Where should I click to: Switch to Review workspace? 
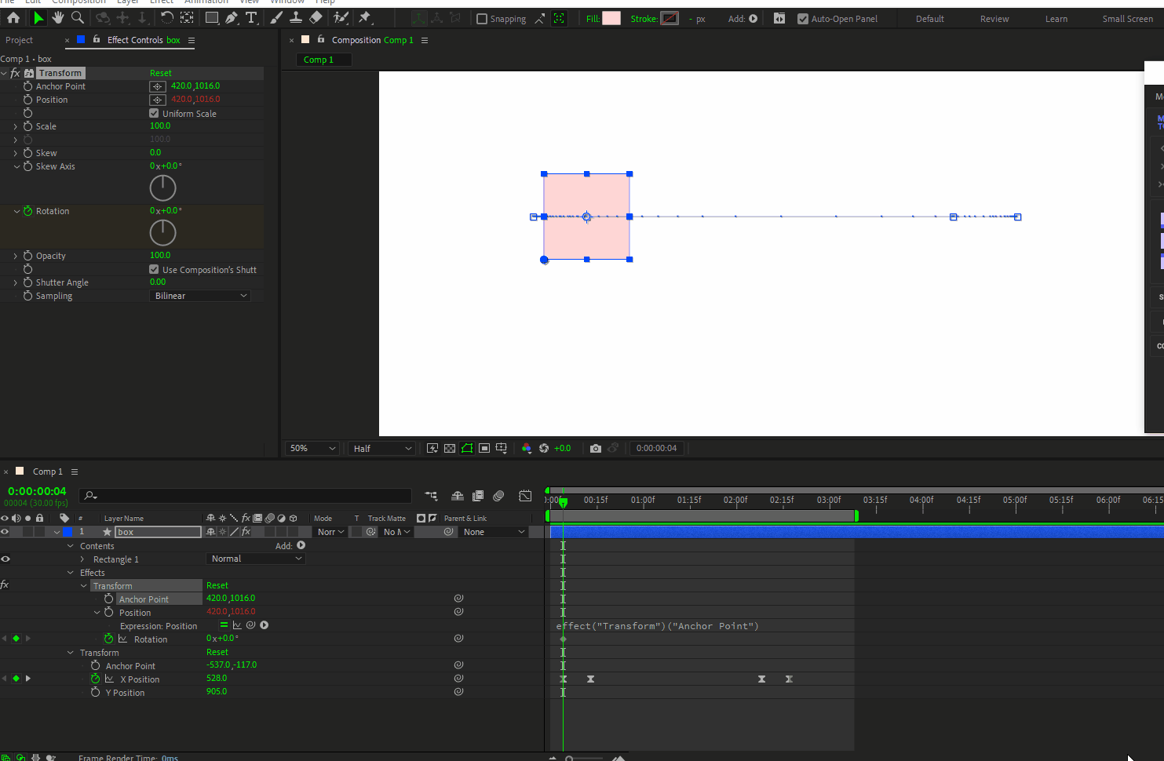tap(994, 19)
